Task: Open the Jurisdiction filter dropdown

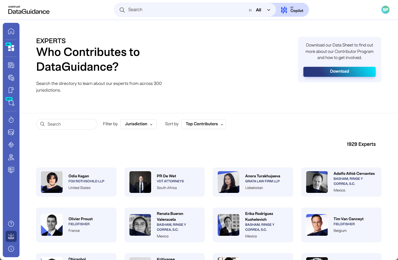Action: [x=138, y=124]
